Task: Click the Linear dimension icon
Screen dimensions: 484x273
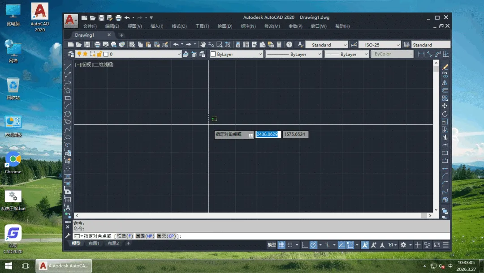Action: [421, 54]
